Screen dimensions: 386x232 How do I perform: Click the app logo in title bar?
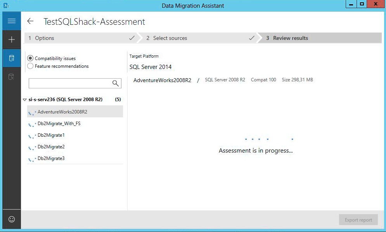point(6,5)
